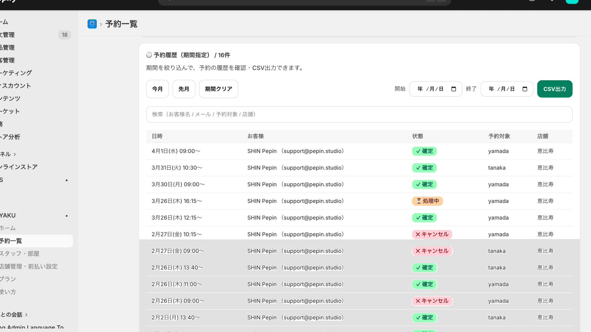Open the start date calendar picker icon
Image resolution: width=591 pixels, height=332 pixels.
[454, 89]
